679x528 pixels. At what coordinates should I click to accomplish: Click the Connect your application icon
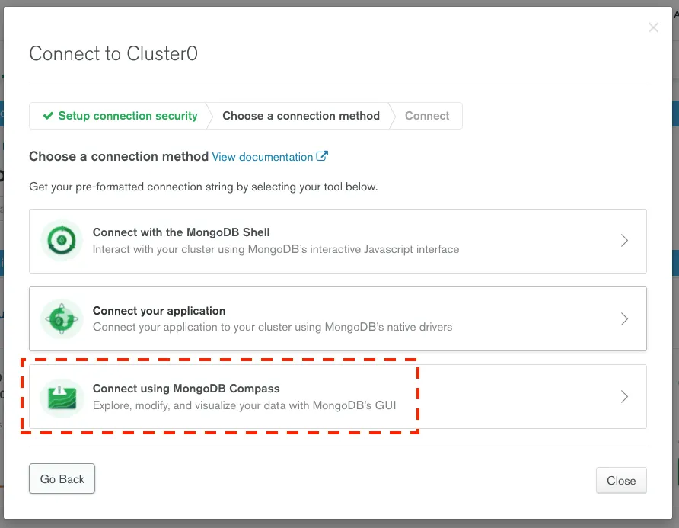[x=62, y=318]
